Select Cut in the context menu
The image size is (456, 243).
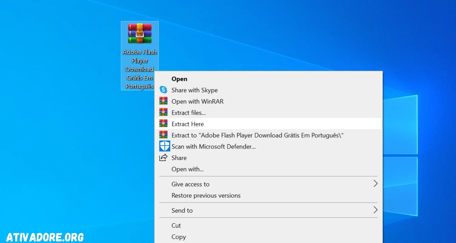pos(269,226)
